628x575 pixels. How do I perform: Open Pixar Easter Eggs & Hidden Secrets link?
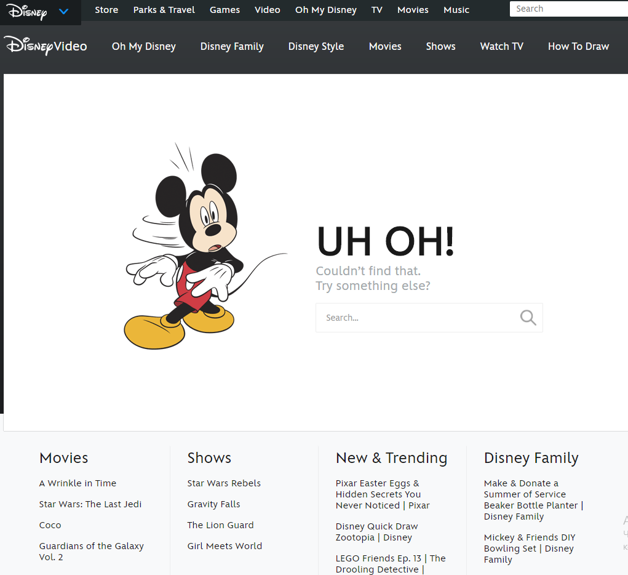383,494
